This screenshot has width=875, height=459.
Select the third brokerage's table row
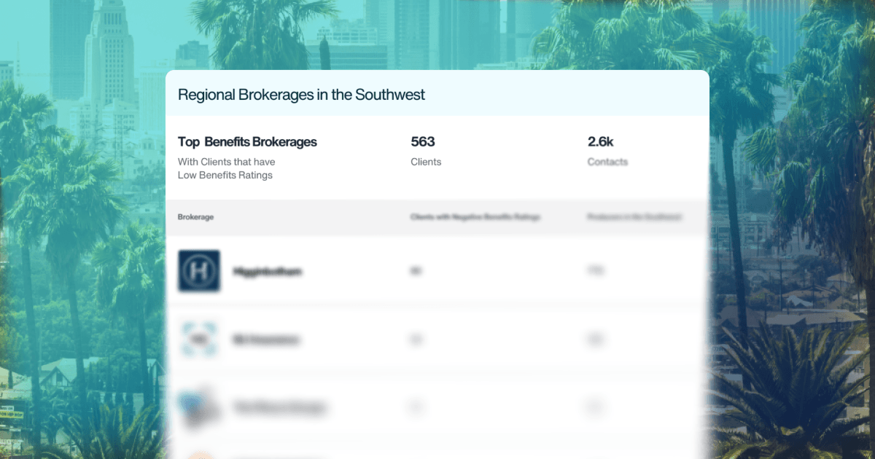(437, 407)
